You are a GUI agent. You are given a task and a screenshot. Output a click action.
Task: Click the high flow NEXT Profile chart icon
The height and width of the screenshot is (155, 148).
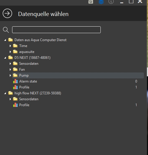[15, 105]
